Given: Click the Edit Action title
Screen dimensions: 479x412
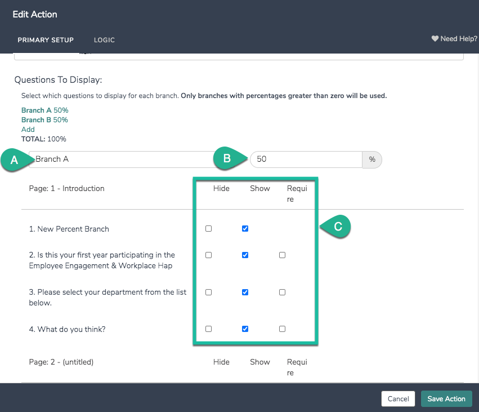Looking at the screenshot, I should (35, 15).
